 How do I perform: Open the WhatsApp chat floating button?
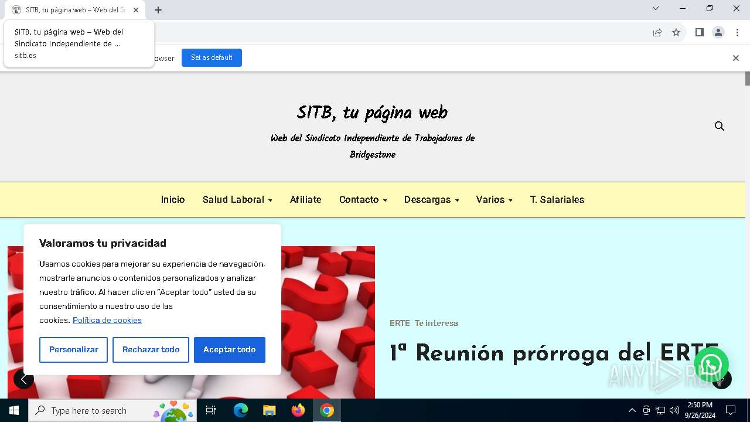711,365
